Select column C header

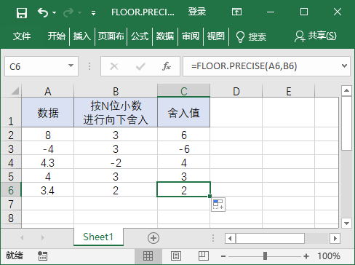(184, 91)
